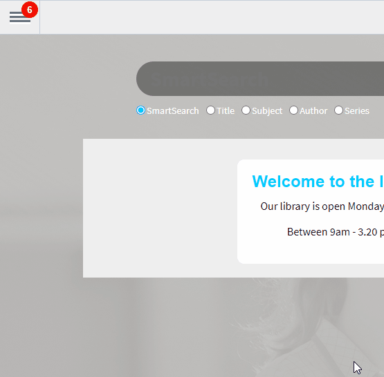Click the blue Welcome to the heading
This screenshot has height=377, width=384.
[x=318, y=182]
